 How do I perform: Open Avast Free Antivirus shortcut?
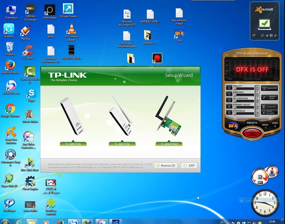11,135
